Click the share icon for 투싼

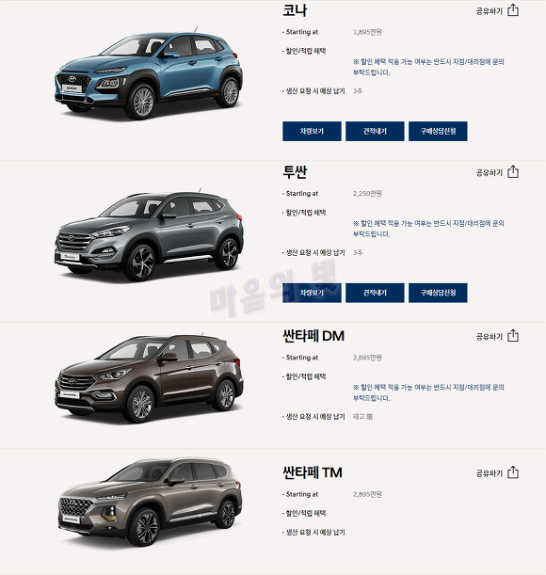pyautogui.click(x=513, y=171)
